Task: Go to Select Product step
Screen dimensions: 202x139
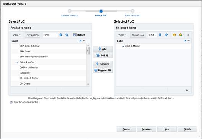Action: click(132, 15)
